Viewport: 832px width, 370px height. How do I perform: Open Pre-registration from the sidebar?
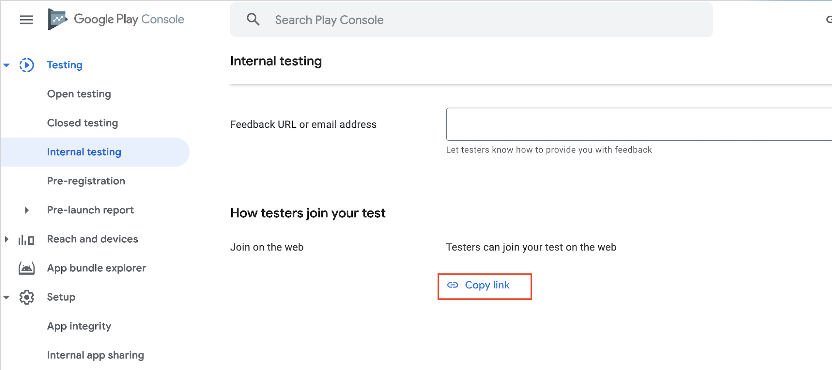(x=86, y=181)
